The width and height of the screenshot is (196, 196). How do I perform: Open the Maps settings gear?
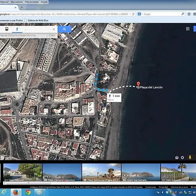(x=182, y=157)
